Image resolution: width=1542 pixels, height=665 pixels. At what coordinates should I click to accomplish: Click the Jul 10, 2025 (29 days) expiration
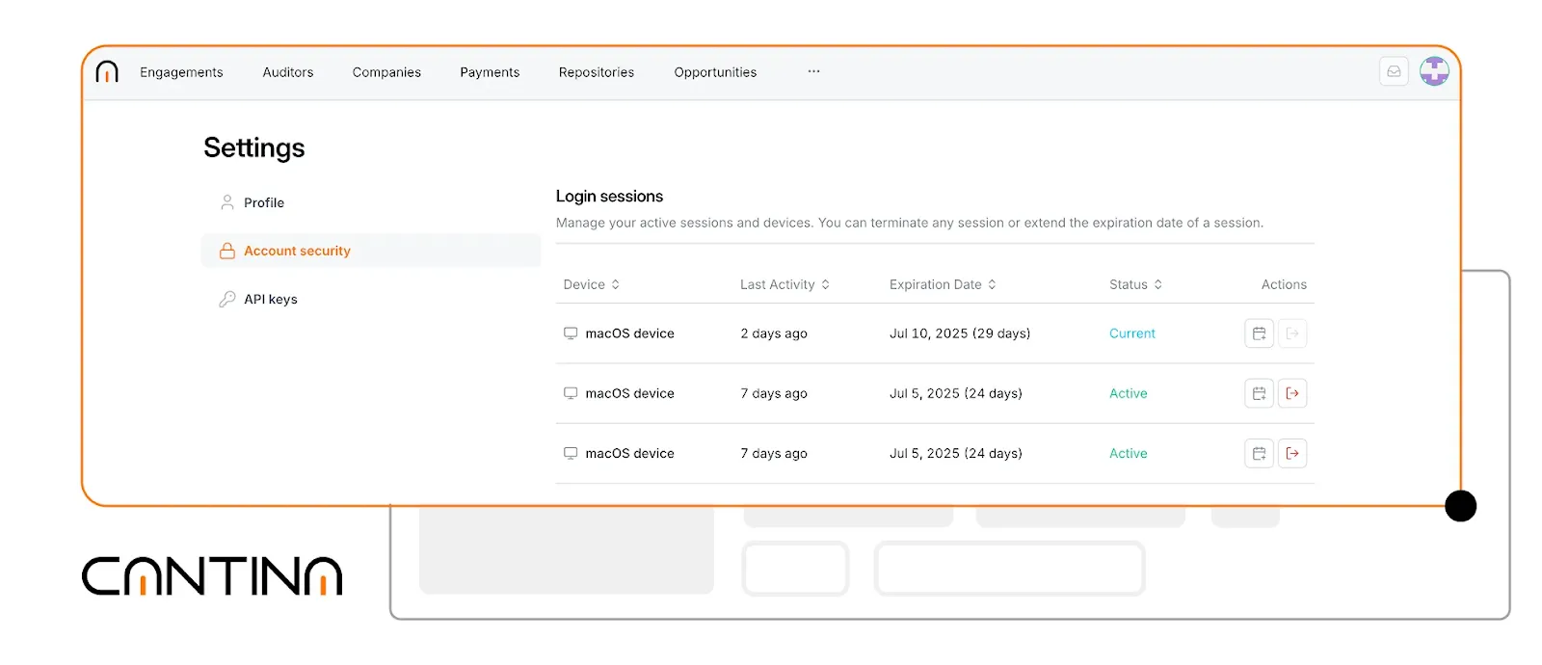point(960,333)
